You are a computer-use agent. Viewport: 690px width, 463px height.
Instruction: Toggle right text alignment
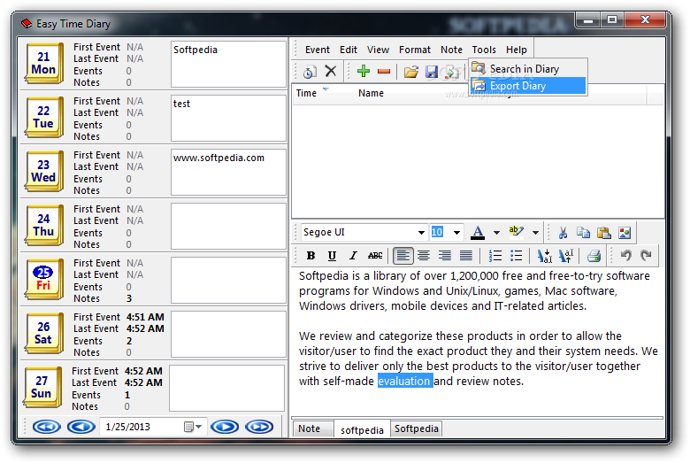444,256
